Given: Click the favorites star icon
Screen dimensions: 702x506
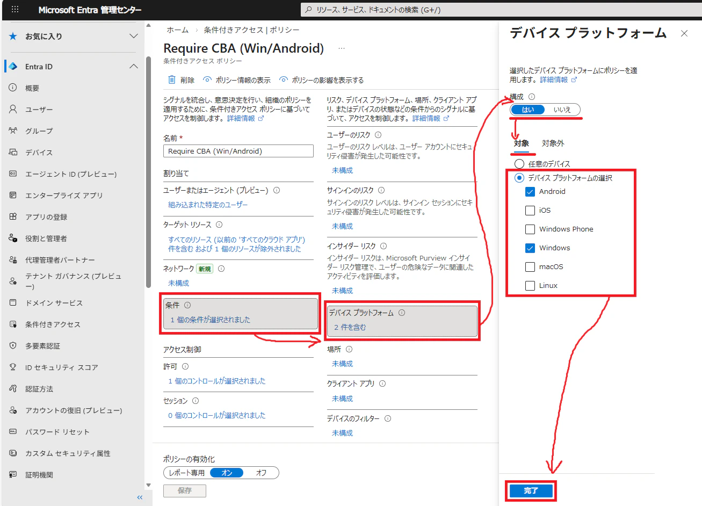Looking at the screenshot, I should point(13,36).
